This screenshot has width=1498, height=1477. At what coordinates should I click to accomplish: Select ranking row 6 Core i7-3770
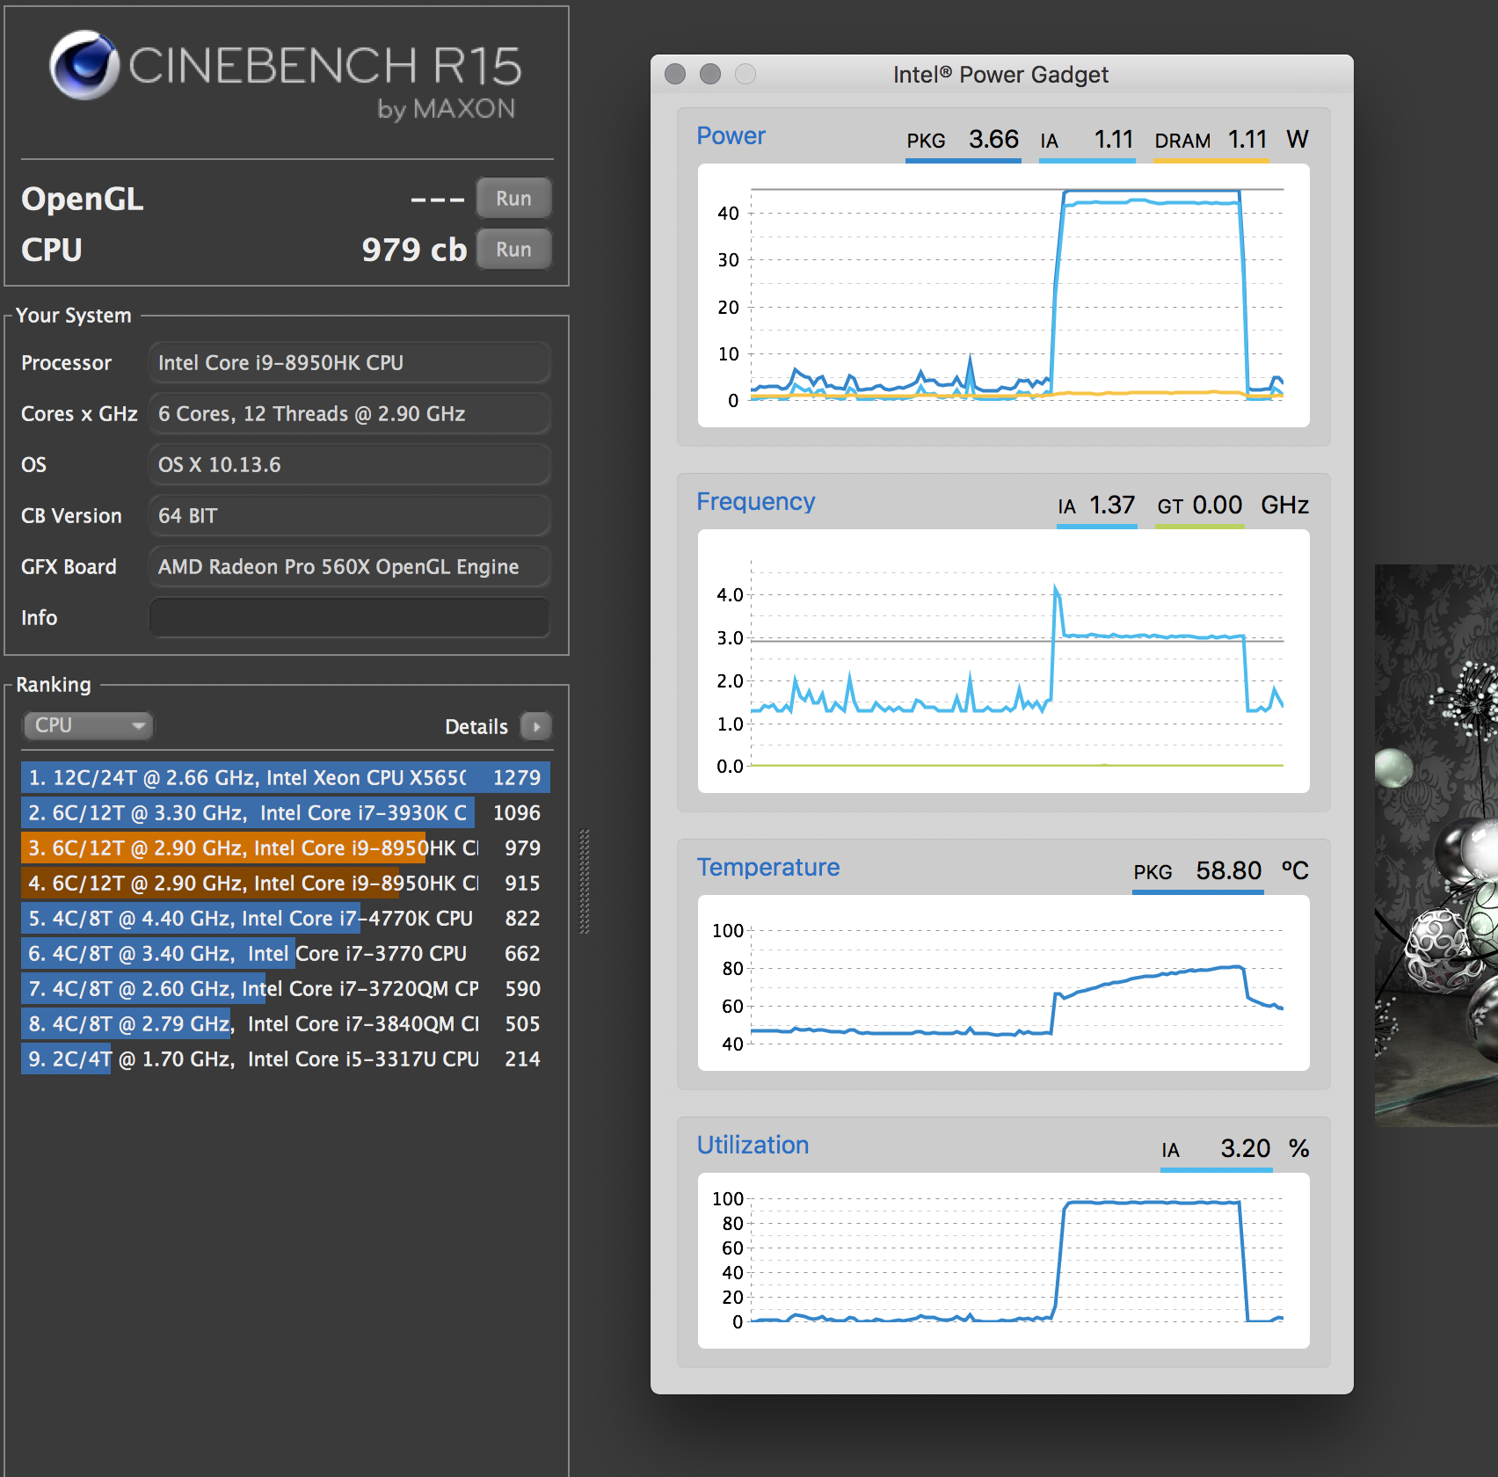tap(286, 953)
